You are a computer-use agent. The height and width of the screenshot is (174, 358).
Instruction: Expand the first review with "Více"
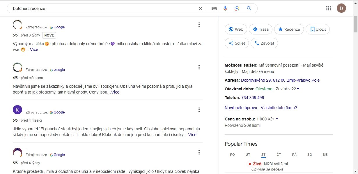coord(34,50)
